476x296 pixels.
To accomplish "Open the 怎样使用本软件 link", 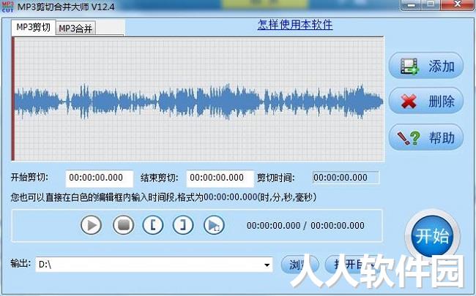I will [x=295, y=25].
